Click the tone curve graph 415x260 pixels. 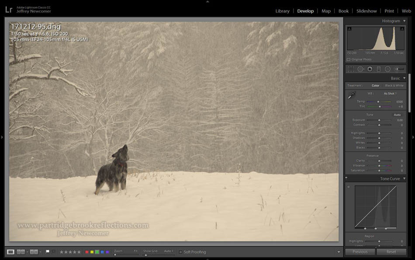point(376,207)
